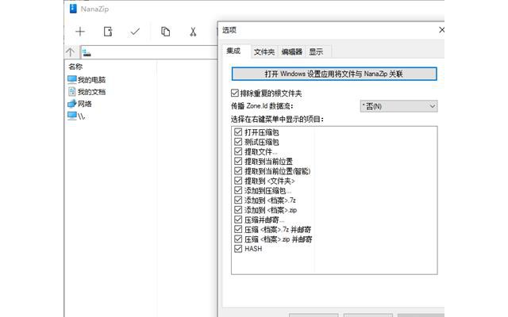Toggle 添加到压缩包... checkbox

click(x=238, y=190)
